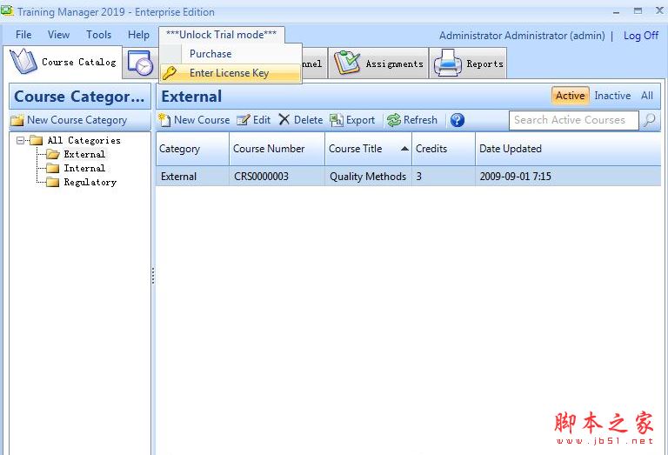Open the Course Catalog tab
Image resolution: width=668 pixels, height=455 pixels.
(63, 62)
